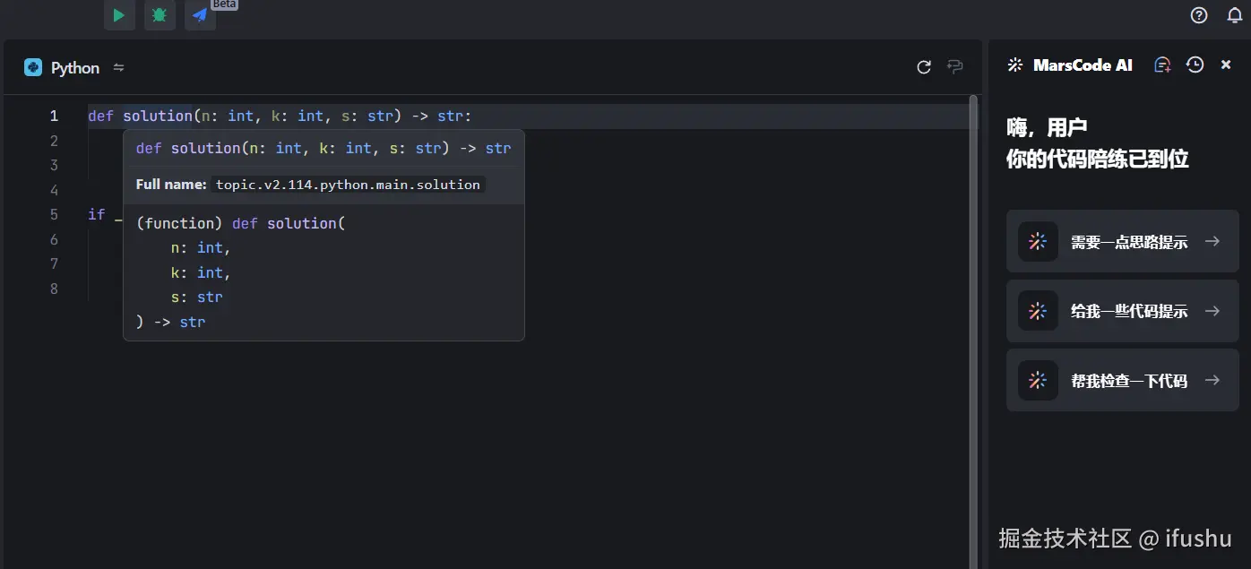
Task: Click the Python language logo icon
Action: click(x=33, y=67)
